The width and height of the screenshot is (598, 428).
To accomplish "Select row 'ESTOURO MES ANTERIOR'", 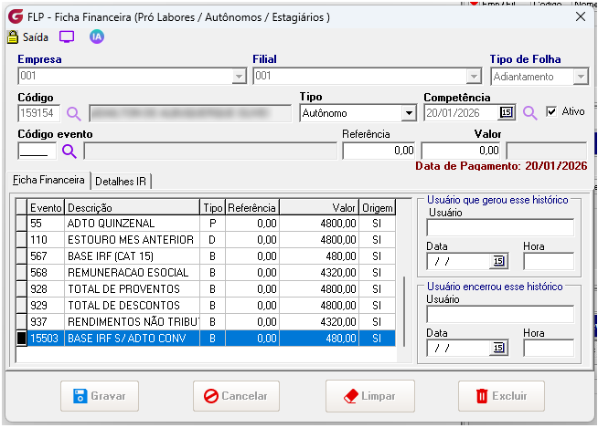I will tap(206, 240).
